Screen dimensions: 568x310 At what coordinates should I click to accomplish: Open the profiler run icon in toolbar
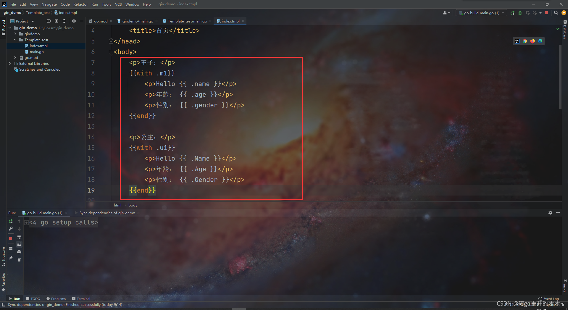click(x=535, y=13)
